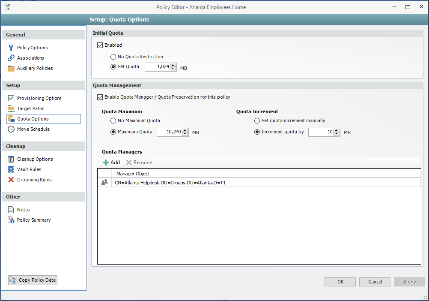Click the copy icon on Copy Policy Data

point(13,280)
